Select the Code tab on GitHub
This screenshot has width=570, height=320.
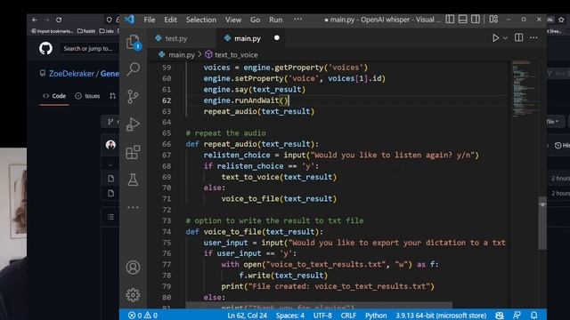(54, 96)
